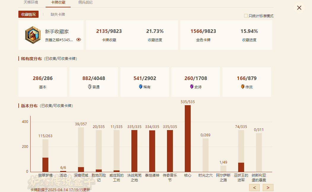Click the 传奇音乐节 335/335 bar

point(170,151)
